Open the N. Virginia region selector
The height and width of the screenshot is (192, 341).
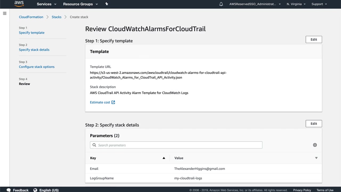pos(296,4)
